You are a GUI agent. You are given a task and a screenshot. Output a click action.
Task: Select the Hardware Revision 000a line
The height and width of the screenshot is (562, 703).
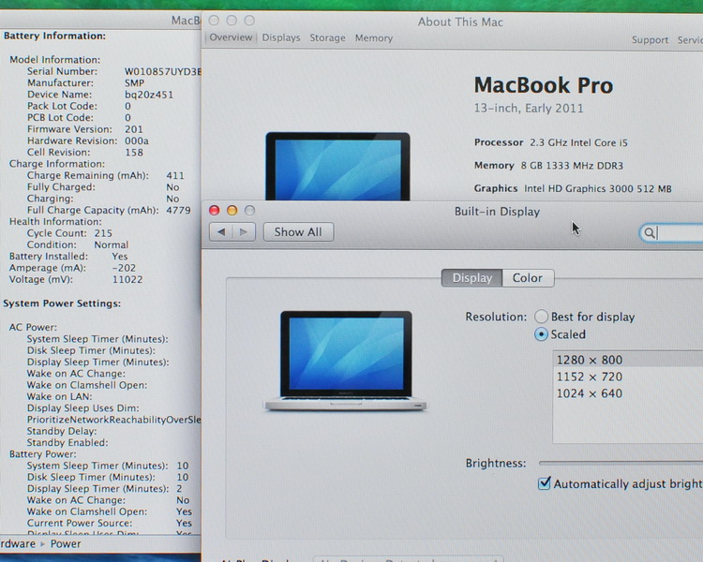point(88,140)
